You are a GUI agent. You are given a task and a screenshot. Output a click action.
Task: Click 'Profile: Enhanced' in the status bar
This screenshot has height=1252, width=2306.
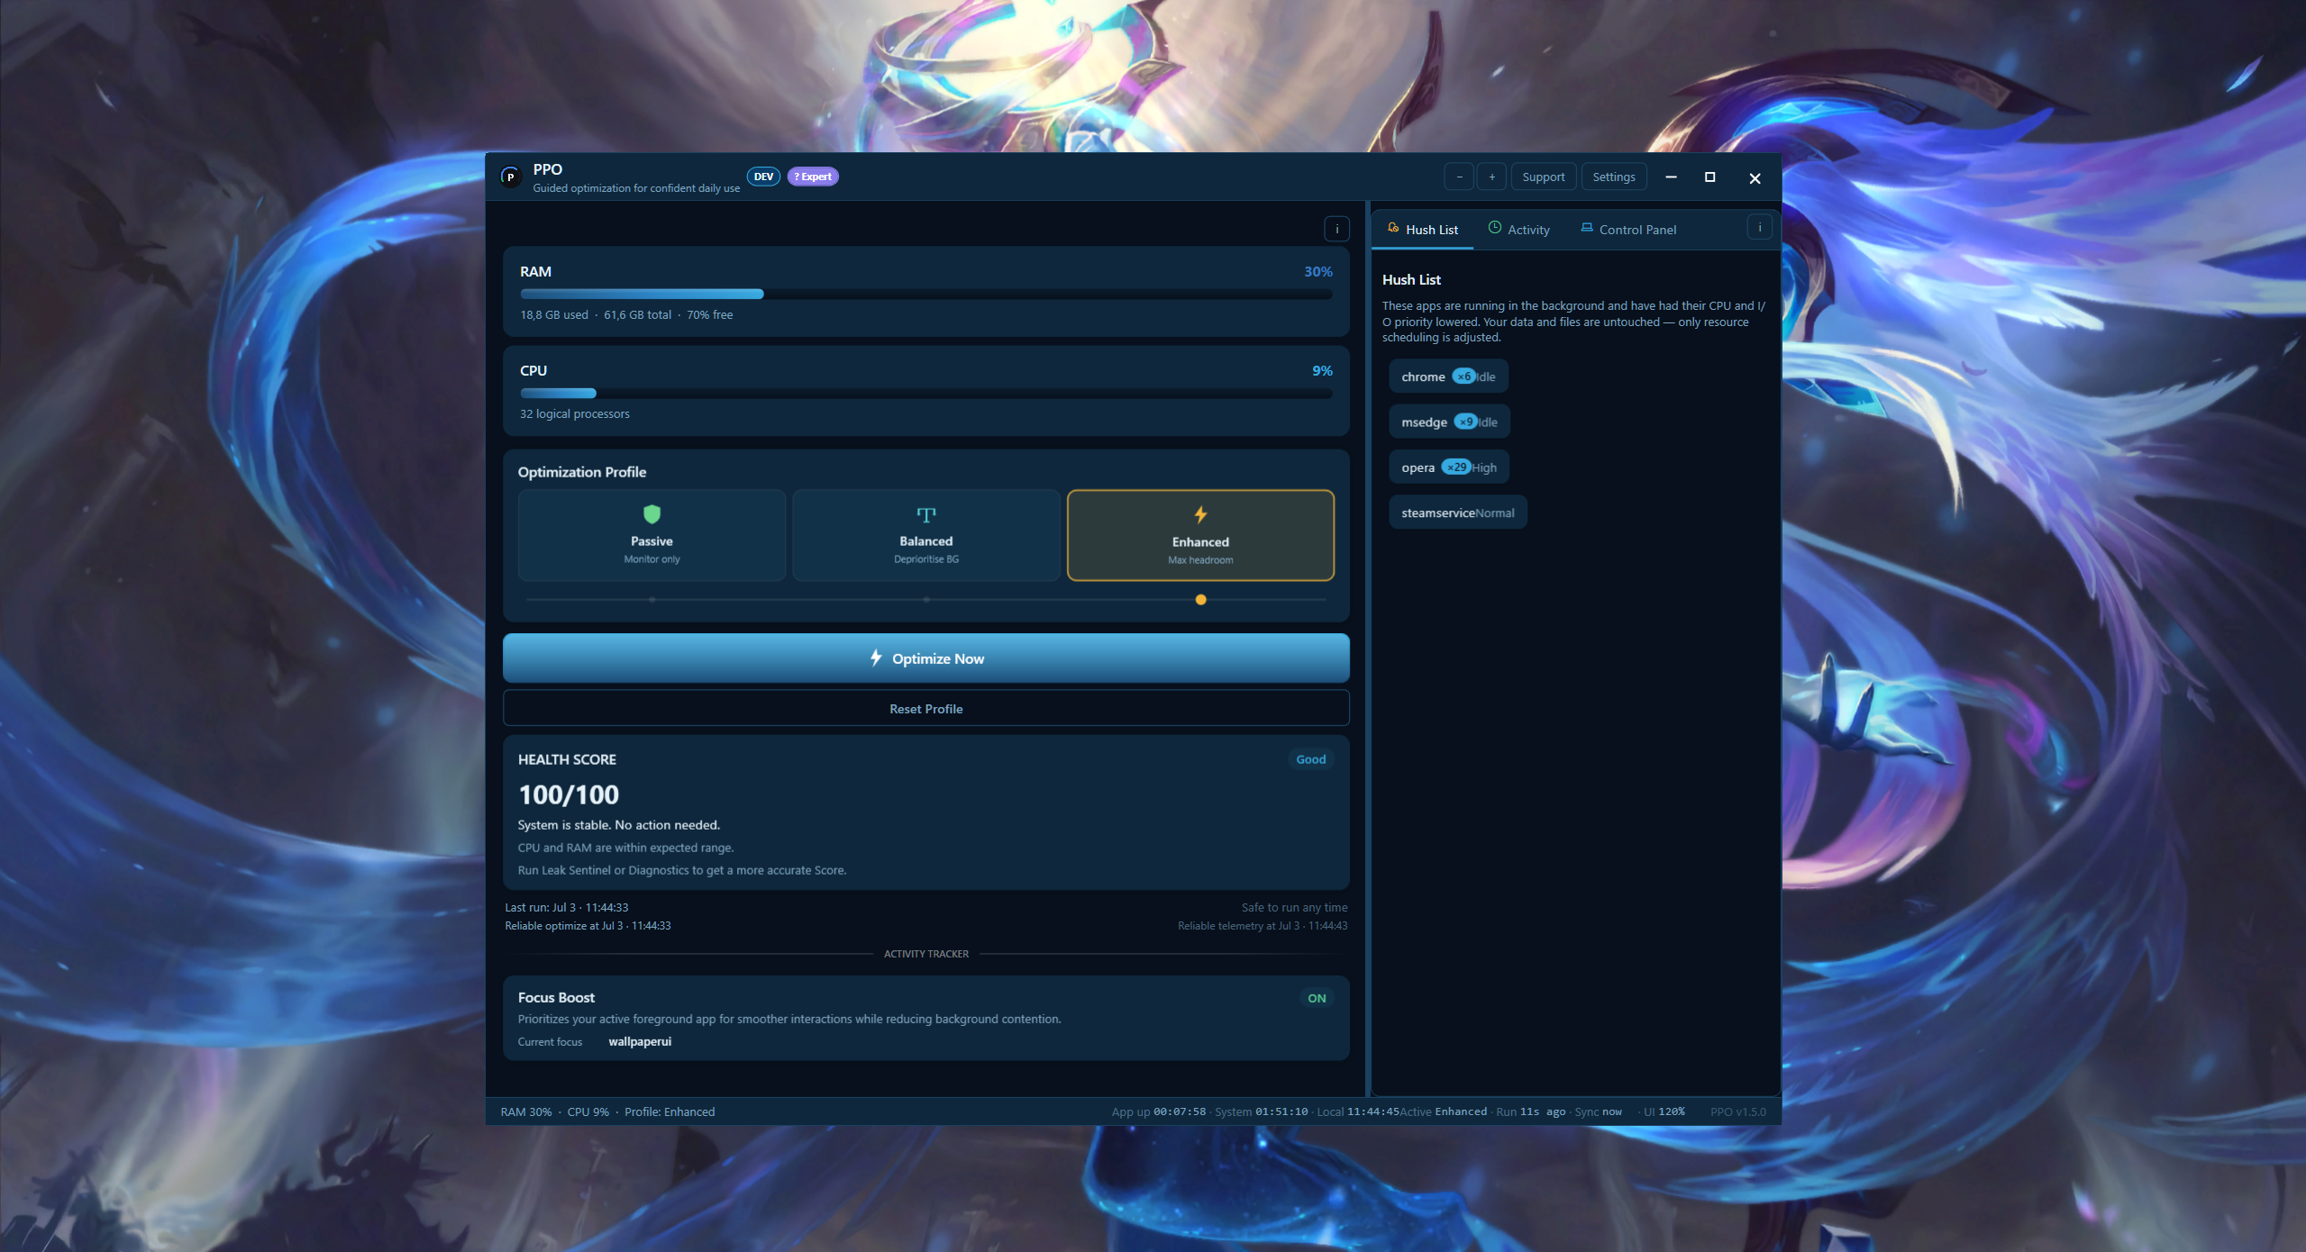(670, 1112)
